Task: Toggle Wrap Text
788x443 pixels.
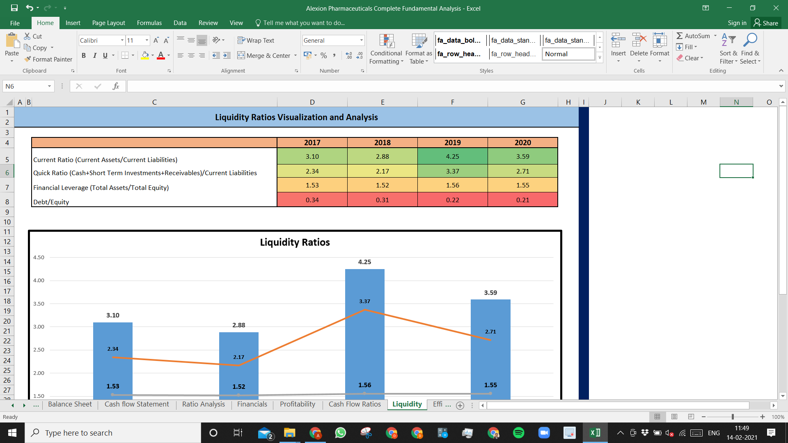Action: pyautogui.click(x=256, y=40)
